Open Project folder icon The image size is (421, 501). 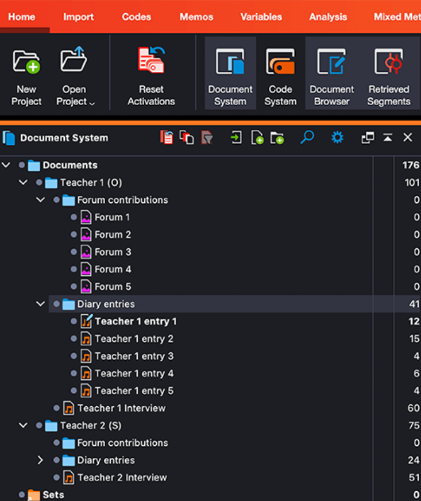(74, 60)
